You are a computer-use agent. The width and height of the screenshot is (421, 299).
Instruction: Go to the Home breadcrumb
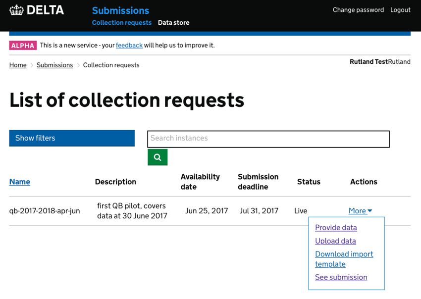click(x=18, y=65)
